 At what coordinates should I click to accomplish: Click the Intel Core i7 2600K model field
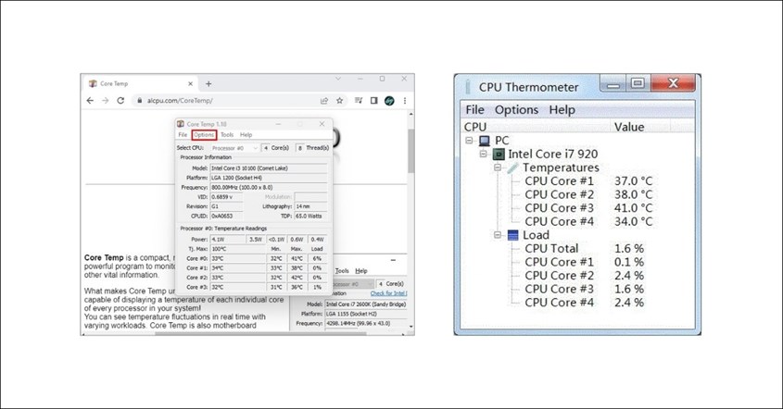pyautogui.click(x=366, y=304)
